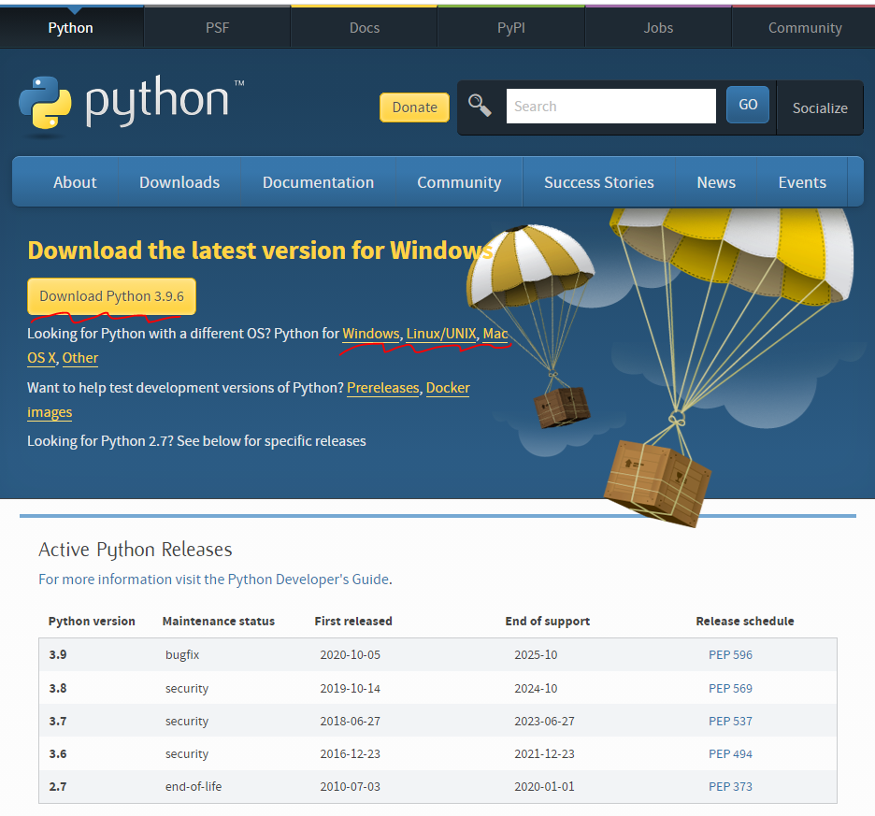This screenshot has height=816, width=875.
Task: Open the Success Stories navigation menu
Action: pyautogui.click(x=599, y=182)
